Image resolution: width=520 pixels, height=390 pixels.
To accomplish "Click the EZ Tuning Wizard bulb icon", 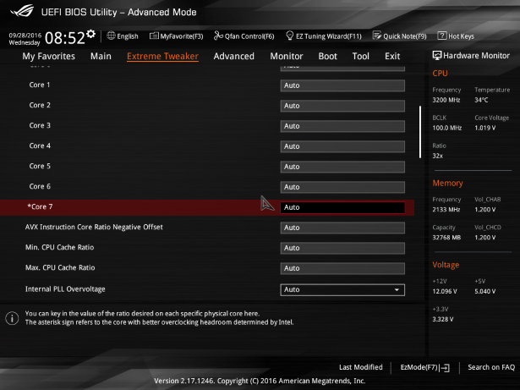I will (289, 36).
